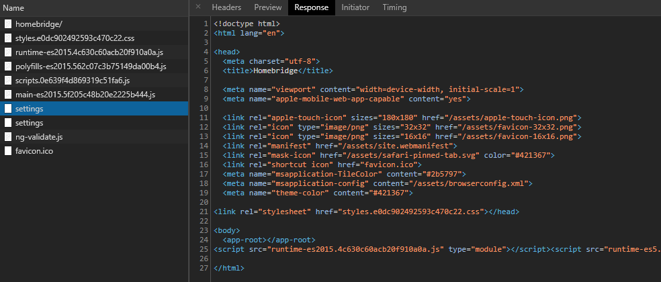
Task: Select the styles.e0dc902492593c470c22.css request
Action: coord(94,38)
